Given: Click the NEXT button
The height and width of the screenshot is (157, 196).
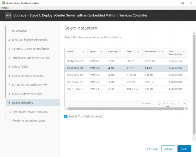Looking at the screenshot, I should click(x=184, y=149).
